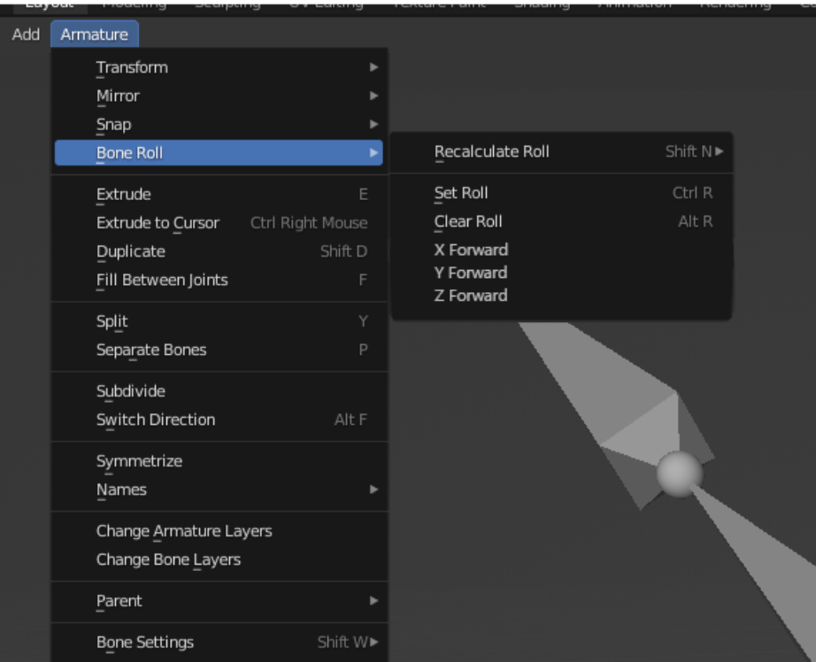
Task: Click Extrude in Armature menu
Action: [219, 195]
